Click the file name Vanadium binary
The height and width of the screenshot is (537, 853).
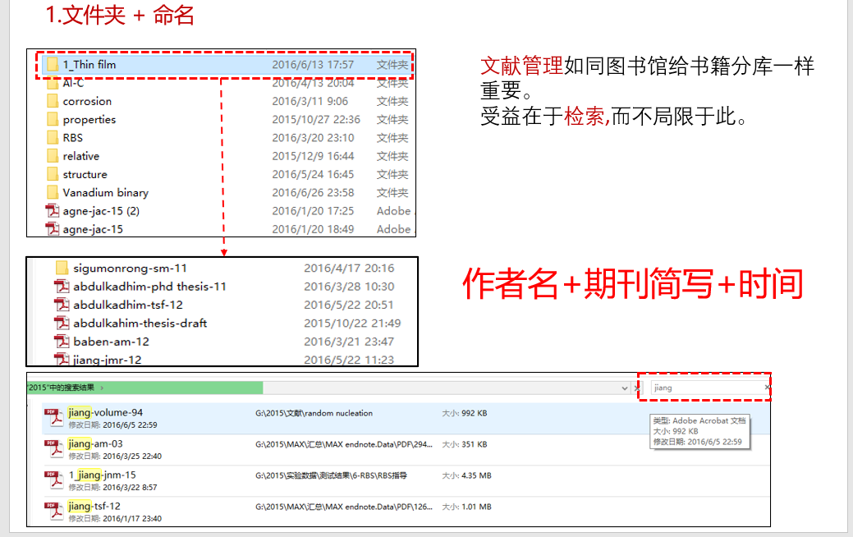coord(106,193)
